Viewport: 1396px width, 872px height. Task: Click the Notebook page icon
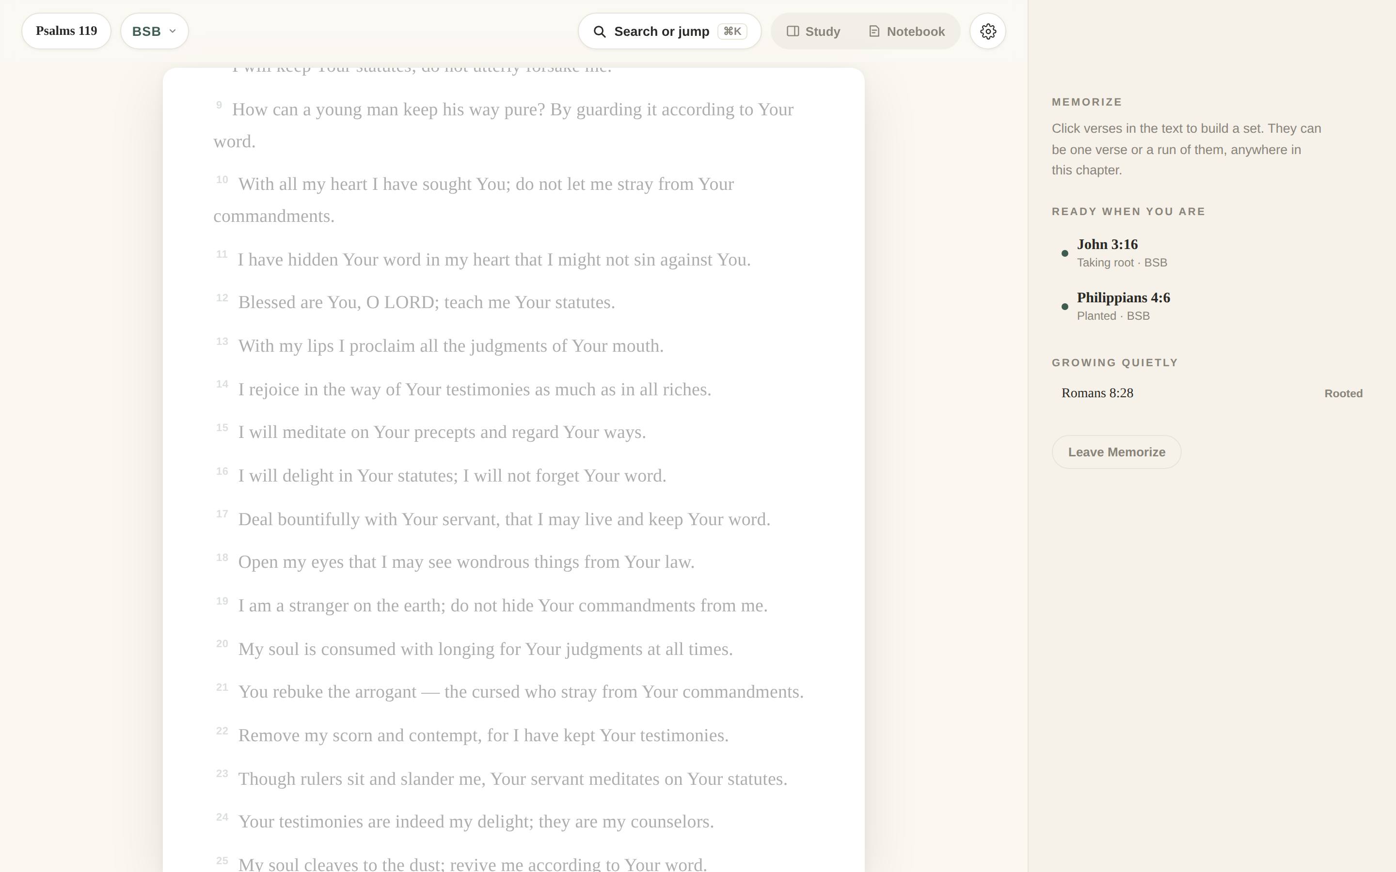874,31
